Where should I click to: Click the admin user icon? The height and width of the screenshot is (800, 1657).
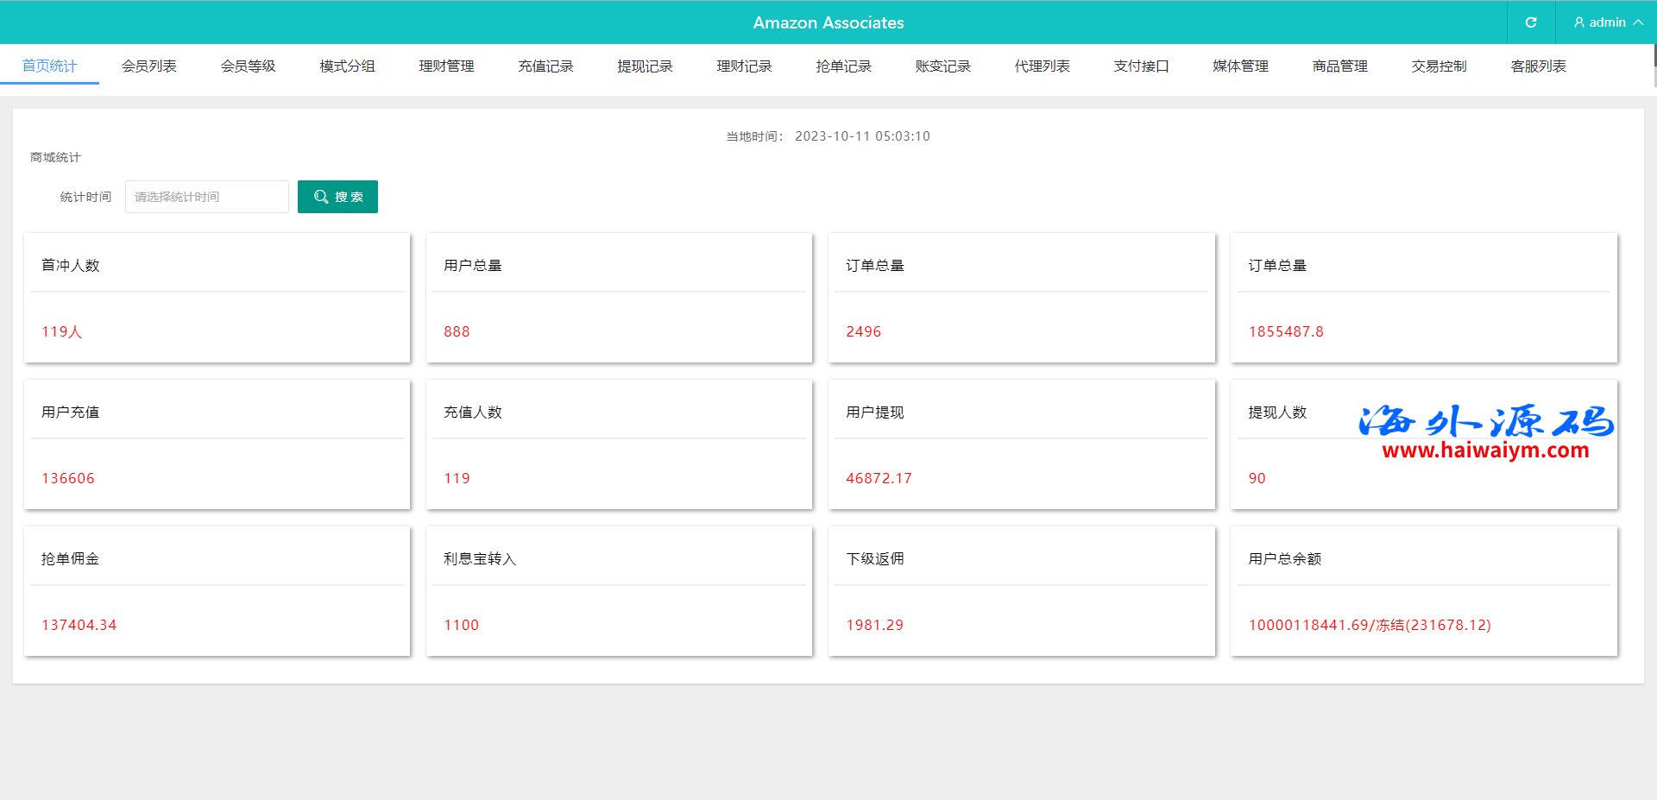point(1578,22)
